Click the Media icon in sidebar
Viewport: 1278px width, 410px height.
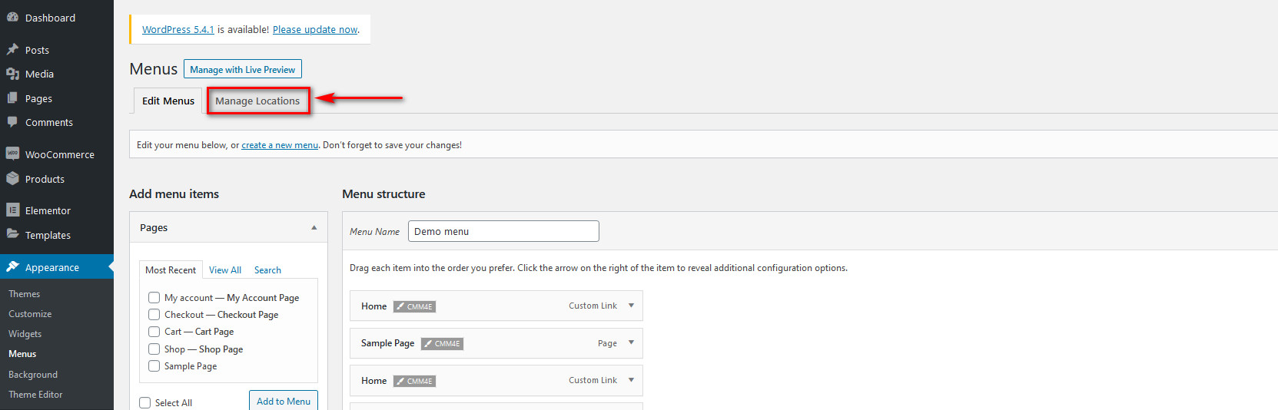click(12, 74)
